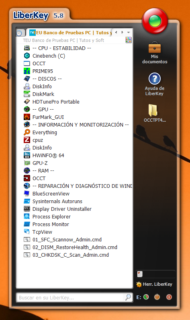This screenshot has height=320, width=190.
Task: Open Ayuda de LiberKey help icon
Action: (x=155, y=79)
